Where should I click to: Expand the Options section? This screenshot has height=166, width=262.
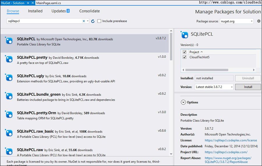pos(183,102)
